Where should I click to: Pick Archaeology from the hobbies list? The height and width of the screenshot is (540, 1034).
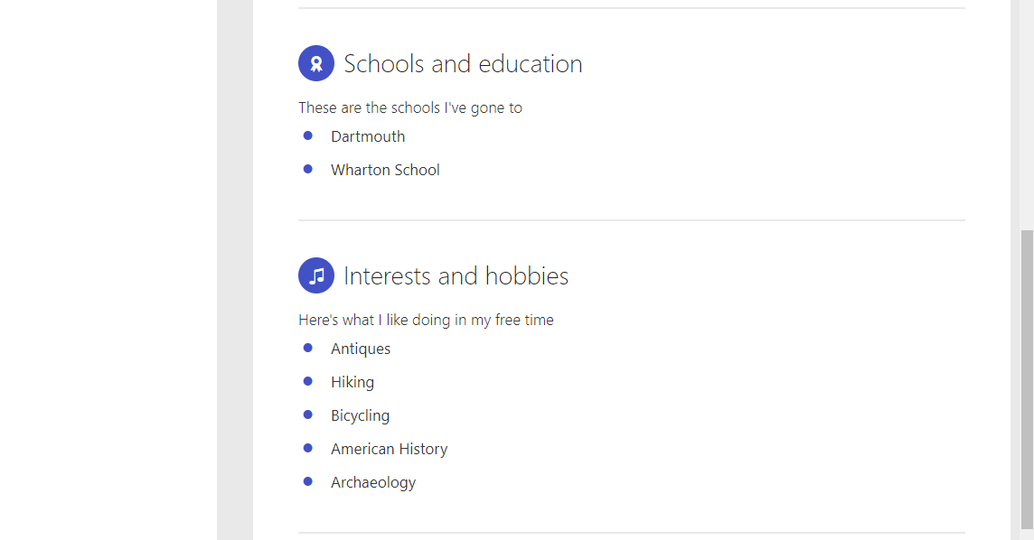[x=373, y=482]
